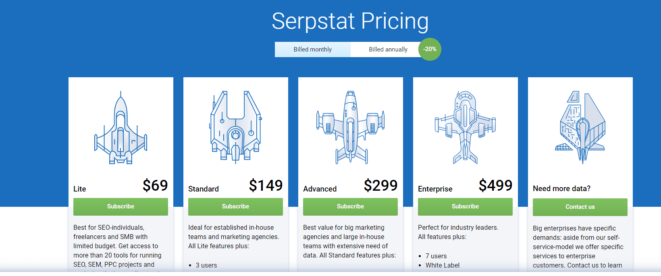Viewport: 661px width, 276px height.
Task: Click the $149 Standard price
Action: [x=266, y=185]
